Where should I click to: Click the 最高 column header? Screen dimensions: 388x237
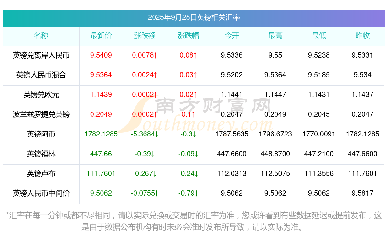pos(275,36)
